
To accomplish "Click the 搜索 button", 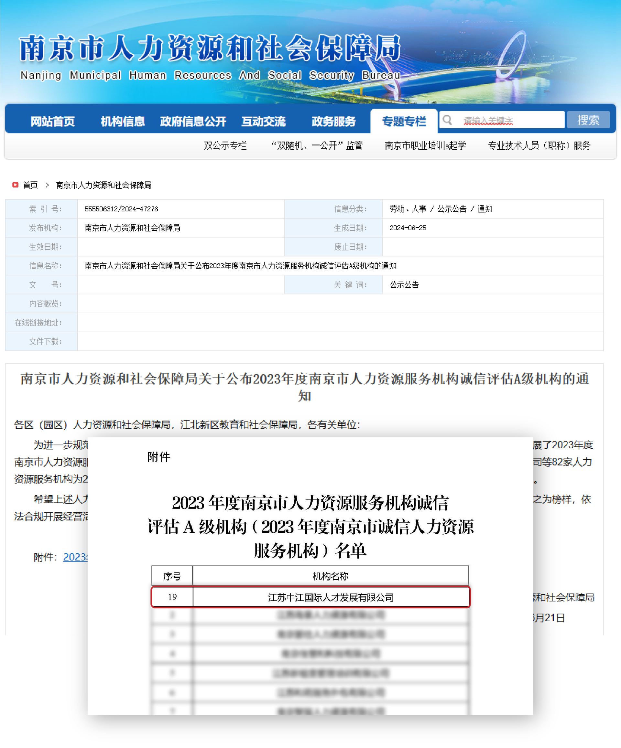I will (x=588, y=120).
